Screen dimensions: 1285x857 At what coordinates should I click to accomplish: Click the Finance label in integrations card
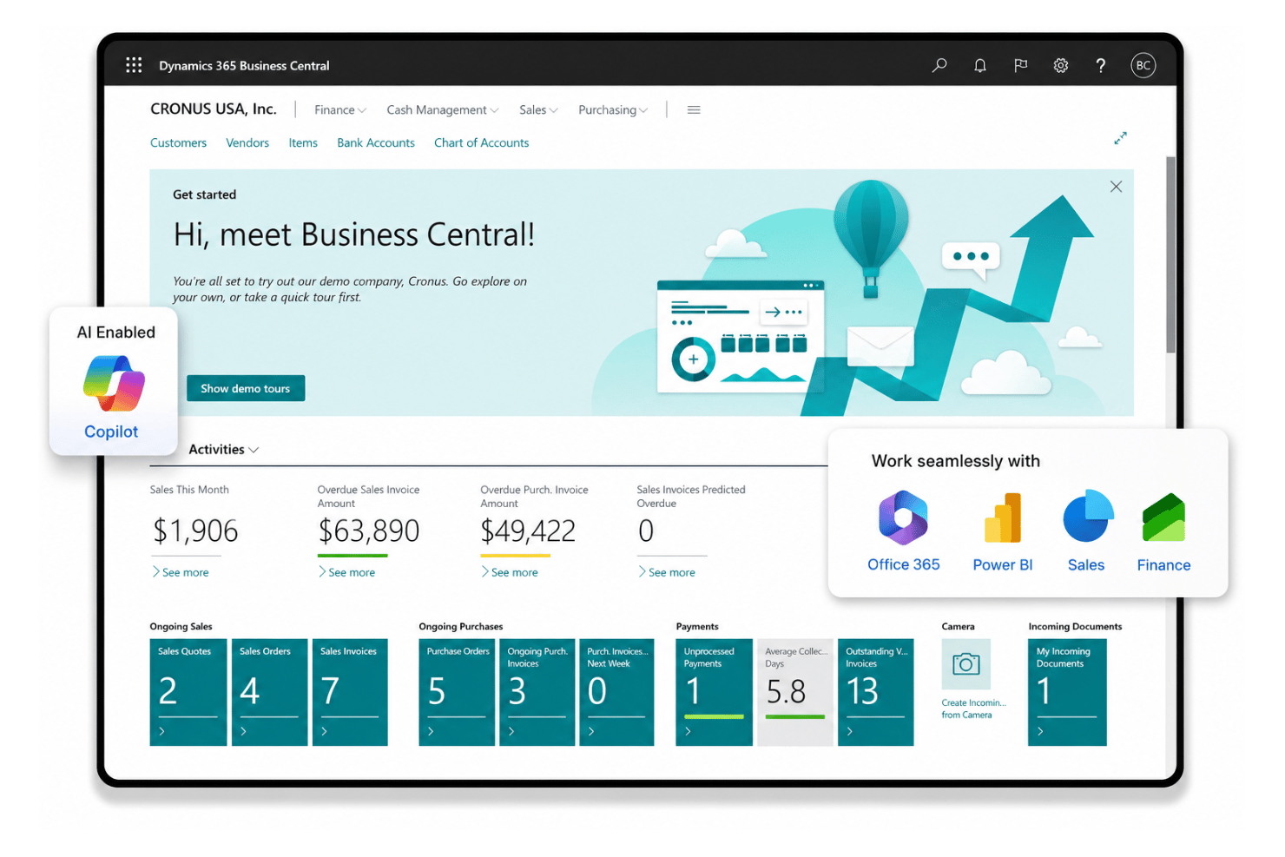point(1164,565)
